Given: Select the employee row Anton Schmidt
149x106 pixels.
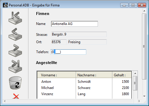Looking at the screenshot, I should tap(84, 82).
